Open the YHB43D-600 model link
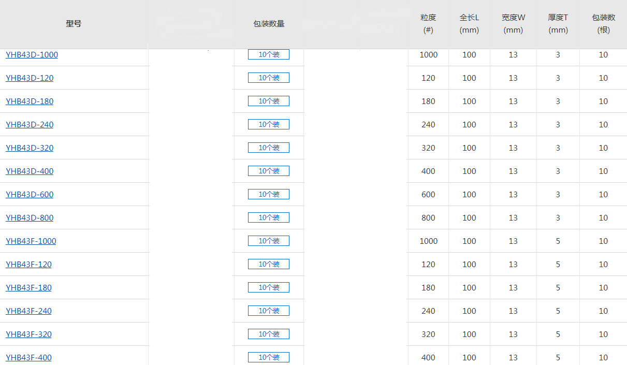 click(x=30, y=195)
